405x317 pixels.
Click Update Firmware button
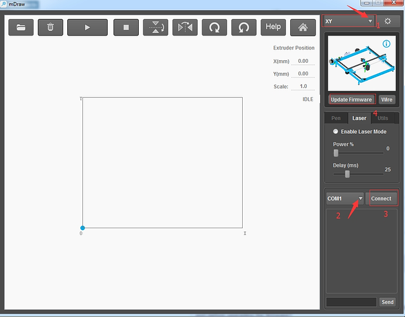pyautogui.click(x=351, y=100)
